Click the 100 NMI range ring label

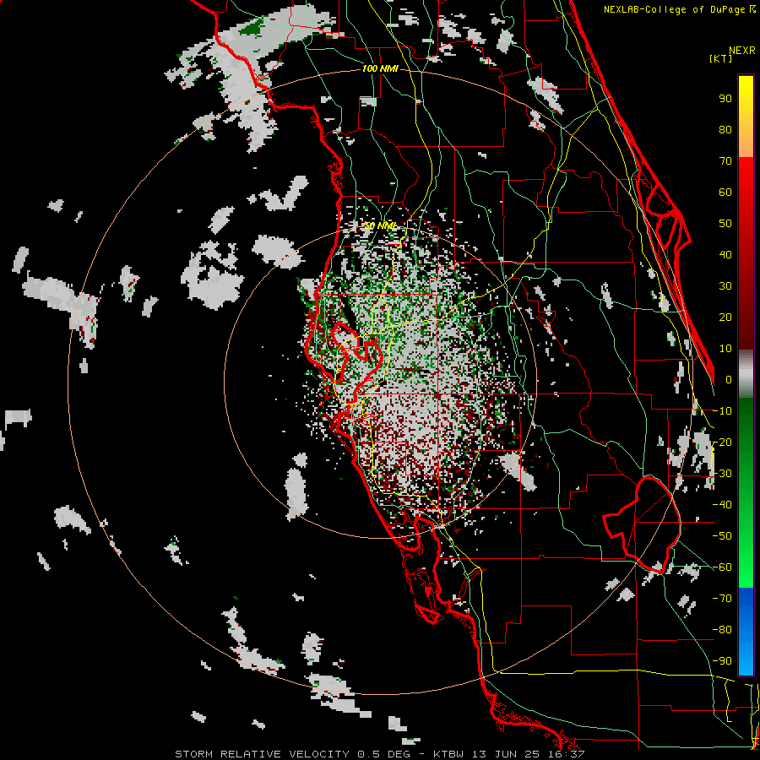pyautogui.click(x=380, y=69)
